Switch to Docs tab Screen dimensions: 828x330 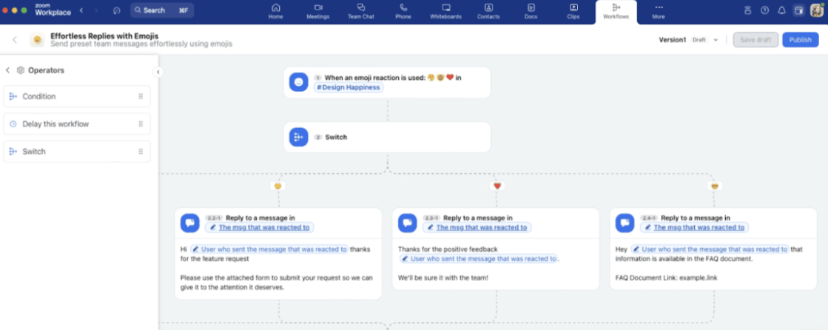[x=531, y=11]
